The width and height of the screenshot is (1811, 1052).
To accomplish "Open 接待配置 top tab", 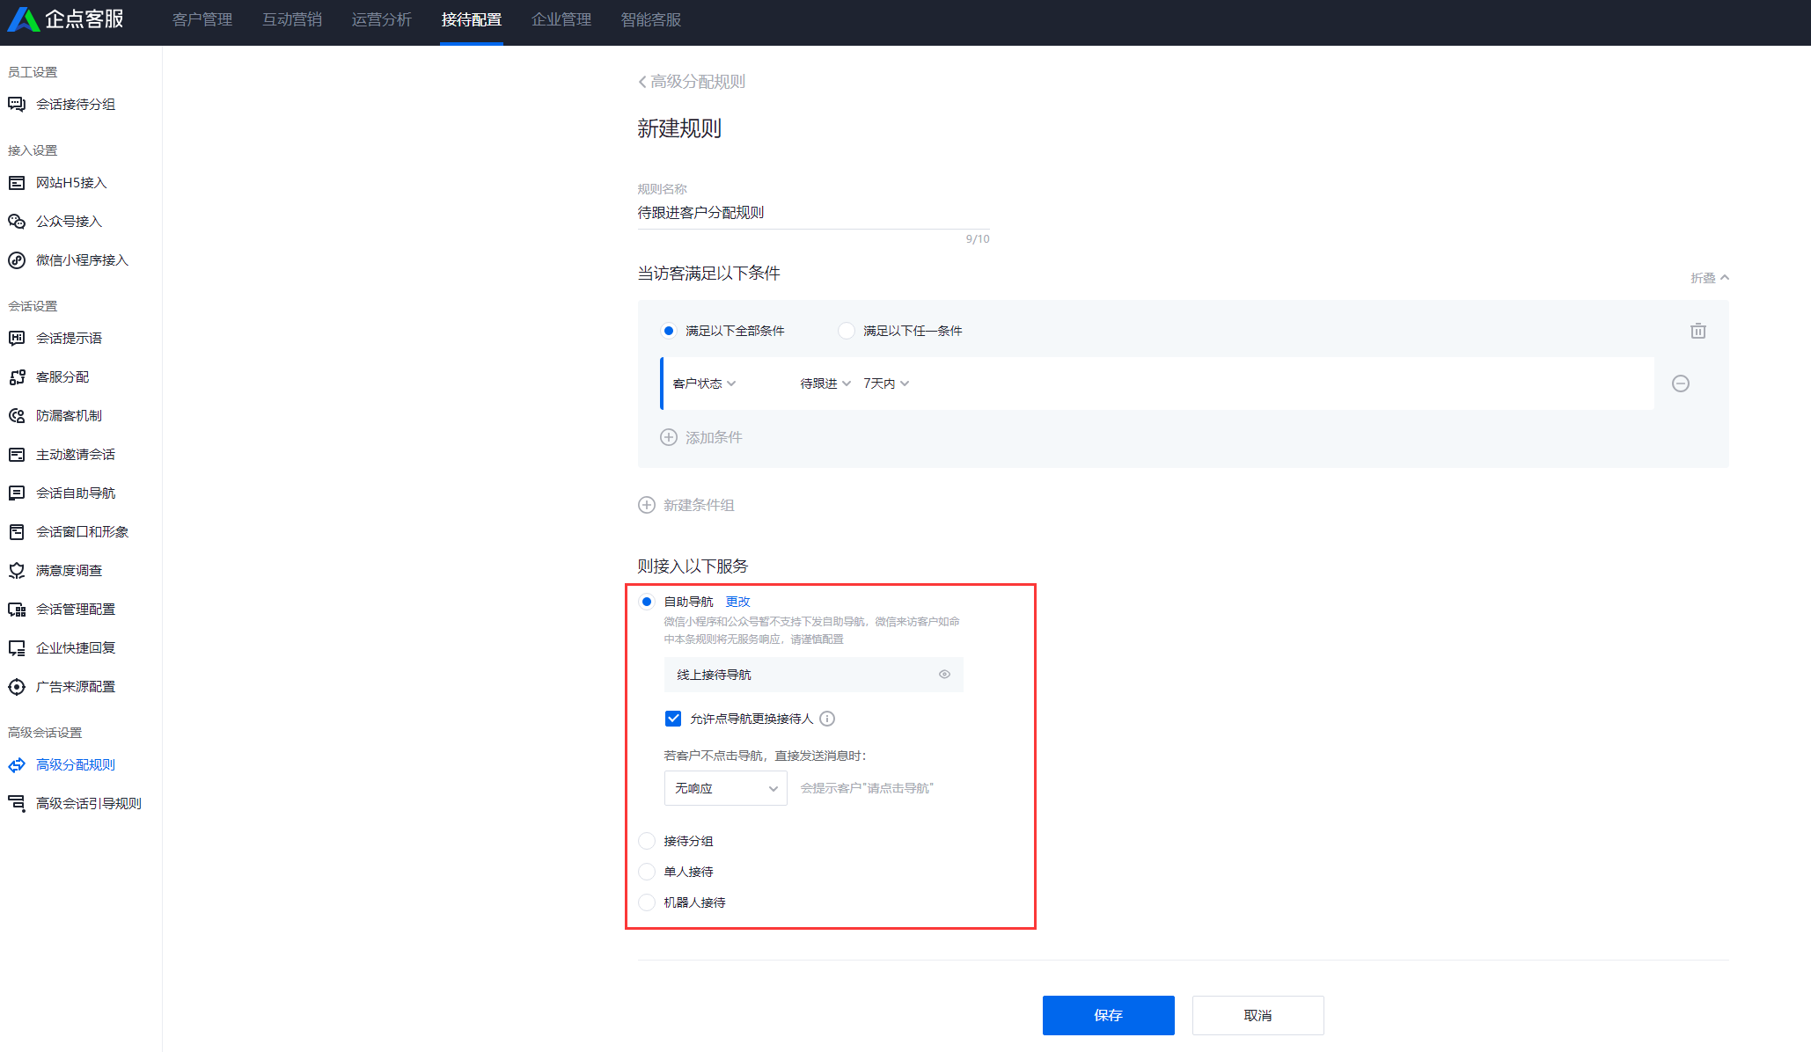I will tap(472, 19).
